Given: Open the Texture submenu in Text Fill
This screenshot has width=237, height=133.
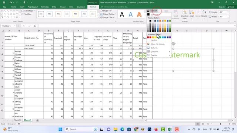Looking at the screenshot, I should tap(159, 55).
